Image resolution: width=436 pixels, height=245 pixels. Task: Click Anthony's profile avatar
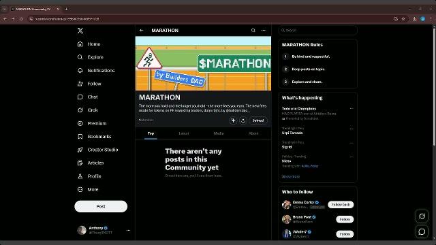point(82,230)
